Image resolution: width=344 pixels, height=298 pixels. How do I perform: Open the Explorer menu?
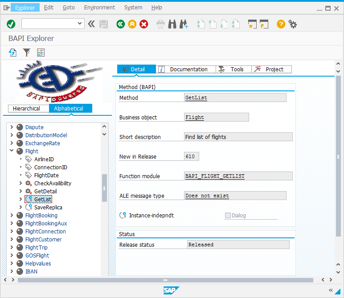point(25,8)
